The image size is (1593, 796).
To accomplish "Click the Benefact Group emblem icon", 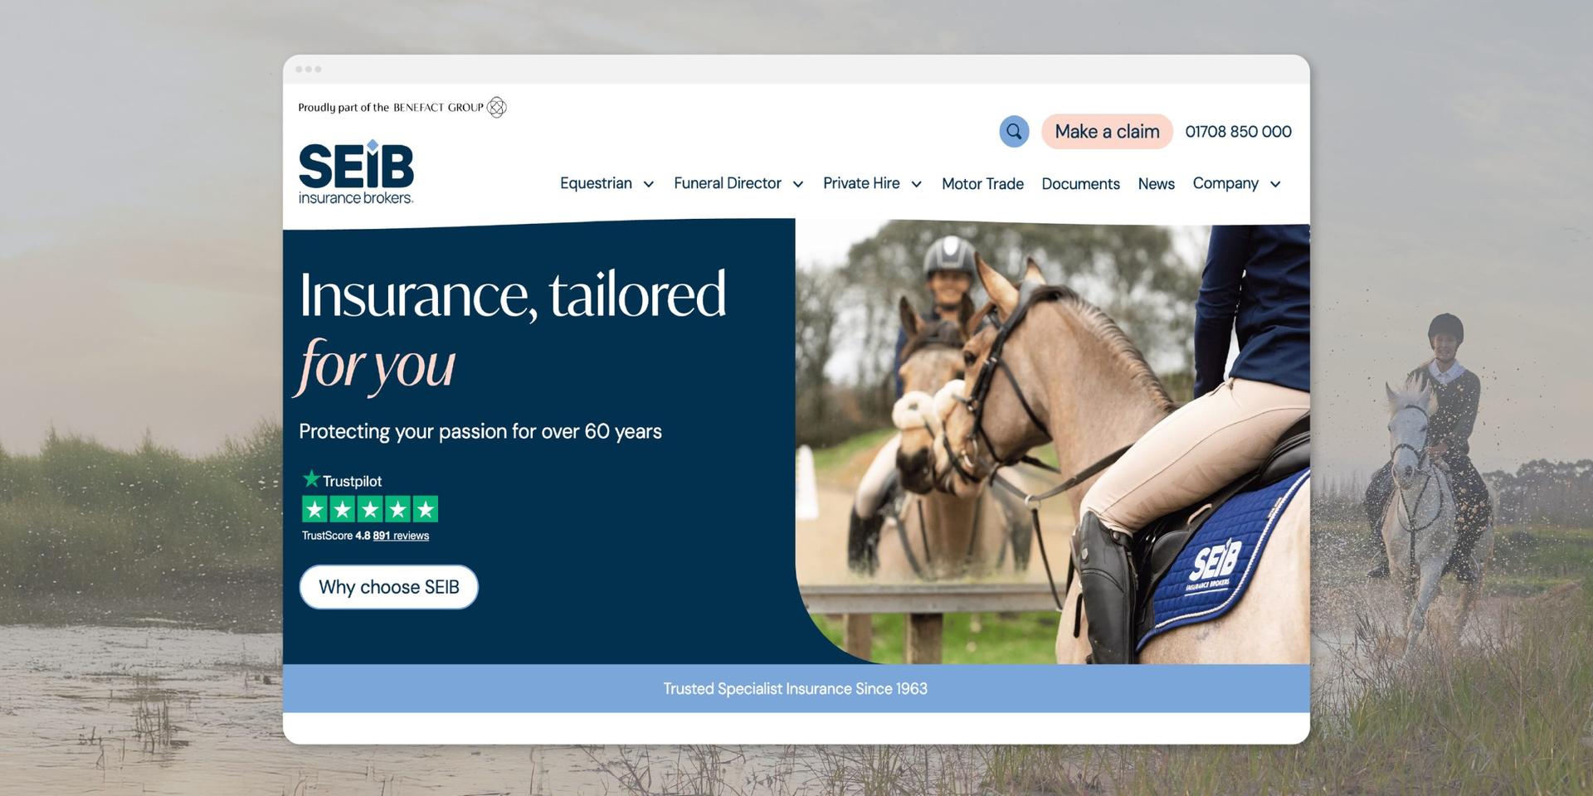I will coord(496,107).
